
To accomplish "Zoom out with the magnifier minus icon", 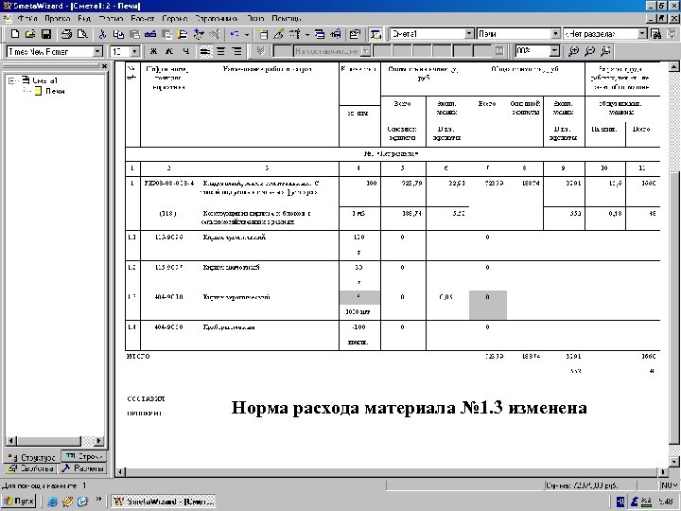I will [589, 51].
